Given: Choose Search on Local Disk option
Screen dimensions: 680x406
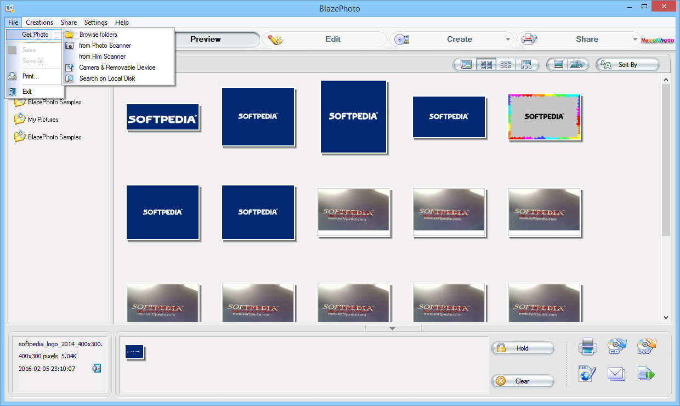Looking at the screenshot, I should click(x=118, y=78).
